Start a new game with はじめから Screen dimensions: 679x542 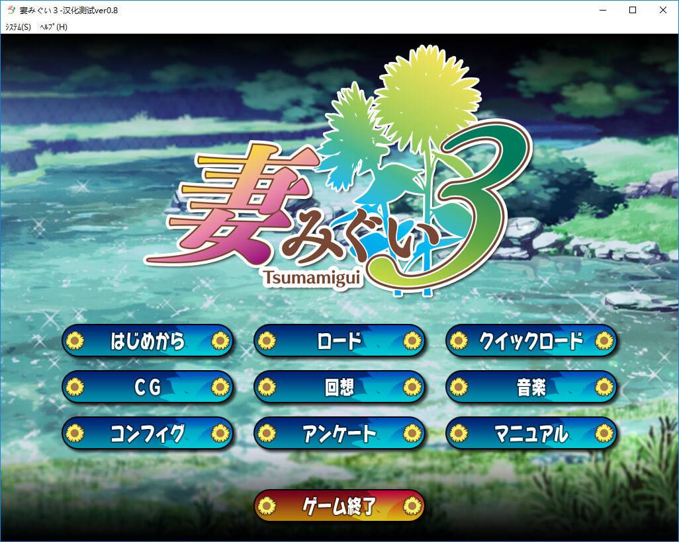148,341
